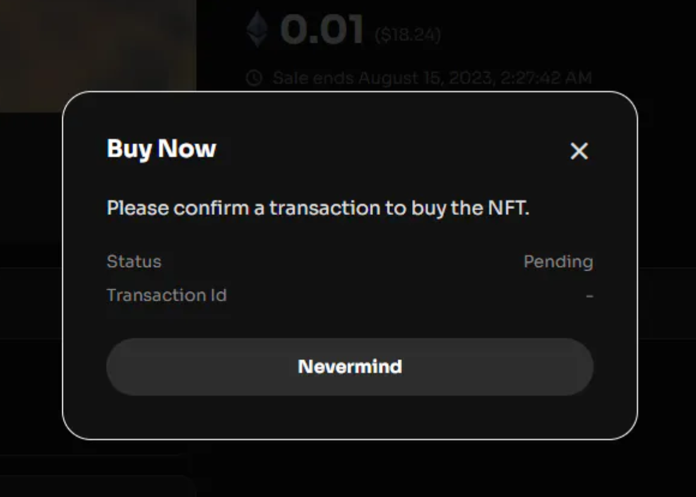Click the Pending status value

[558, 262]
